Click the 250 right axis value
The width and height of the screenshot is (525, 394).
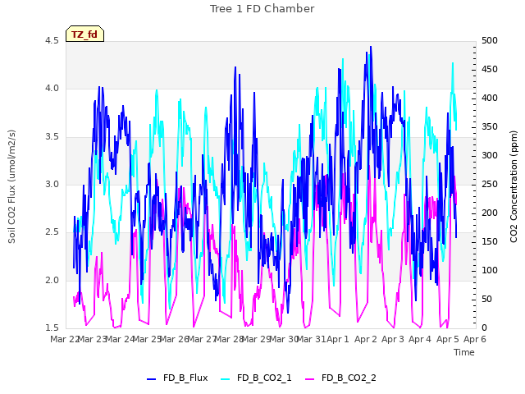(x=490, y=184)
